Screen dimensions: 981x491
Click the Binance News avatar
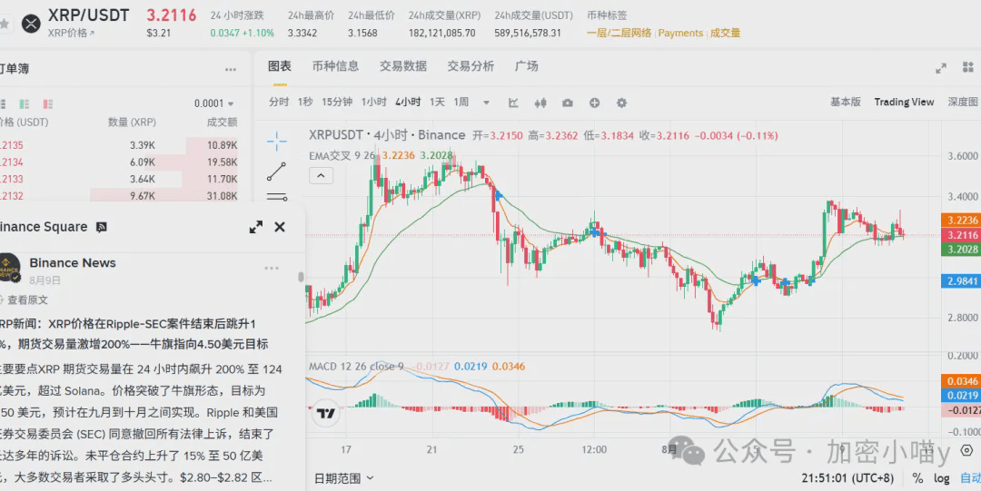coord(9,268)
